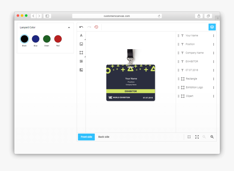
Task: Click drag handle of Rectangle layer
Action: coord(178,79)
